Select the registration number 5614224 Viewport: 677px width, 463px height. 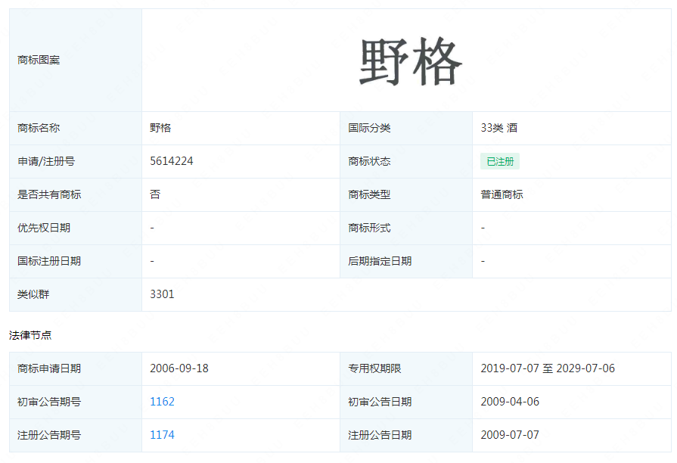click(x=172, y=161)
